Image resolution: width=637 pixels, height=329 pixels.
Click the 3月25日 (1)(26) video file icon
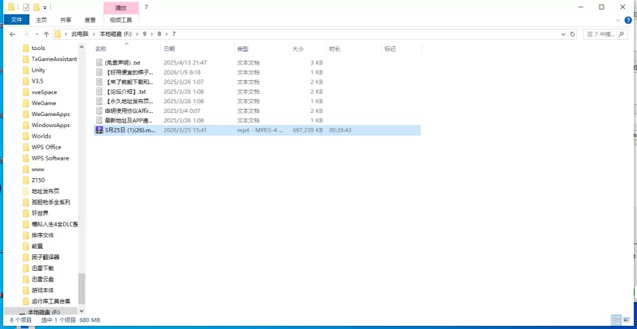(x=99, y=130)
